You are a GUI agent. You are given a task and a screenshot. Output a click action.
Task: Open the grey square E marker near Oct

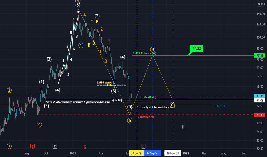click(x=55, y=146)
